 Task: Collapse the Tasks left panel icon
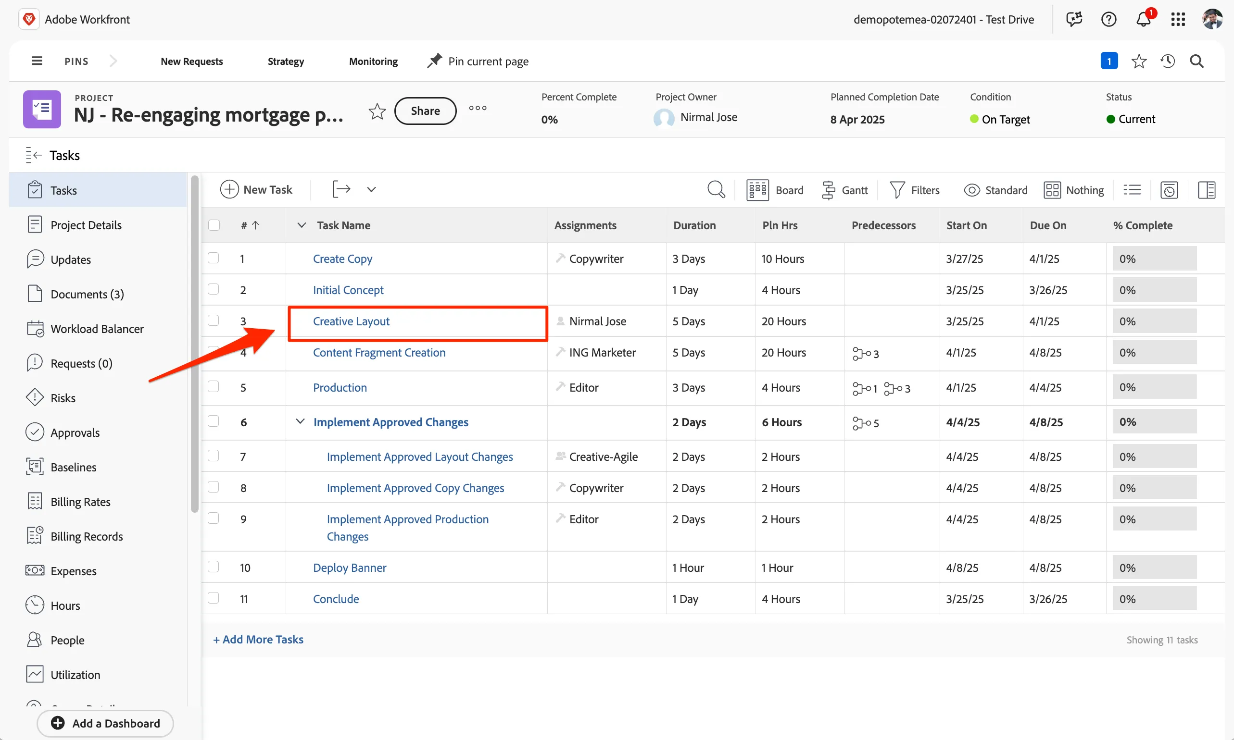point(34,155)
